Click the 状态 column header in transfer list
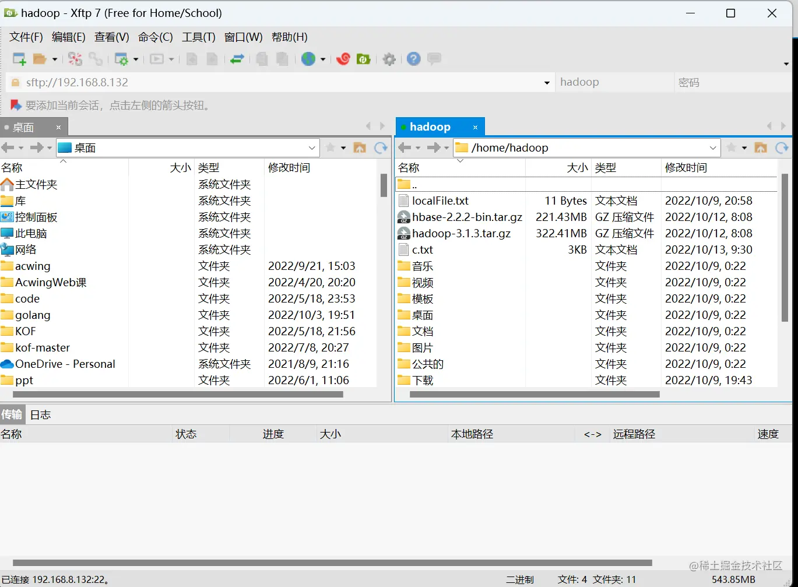 (201, 434)
